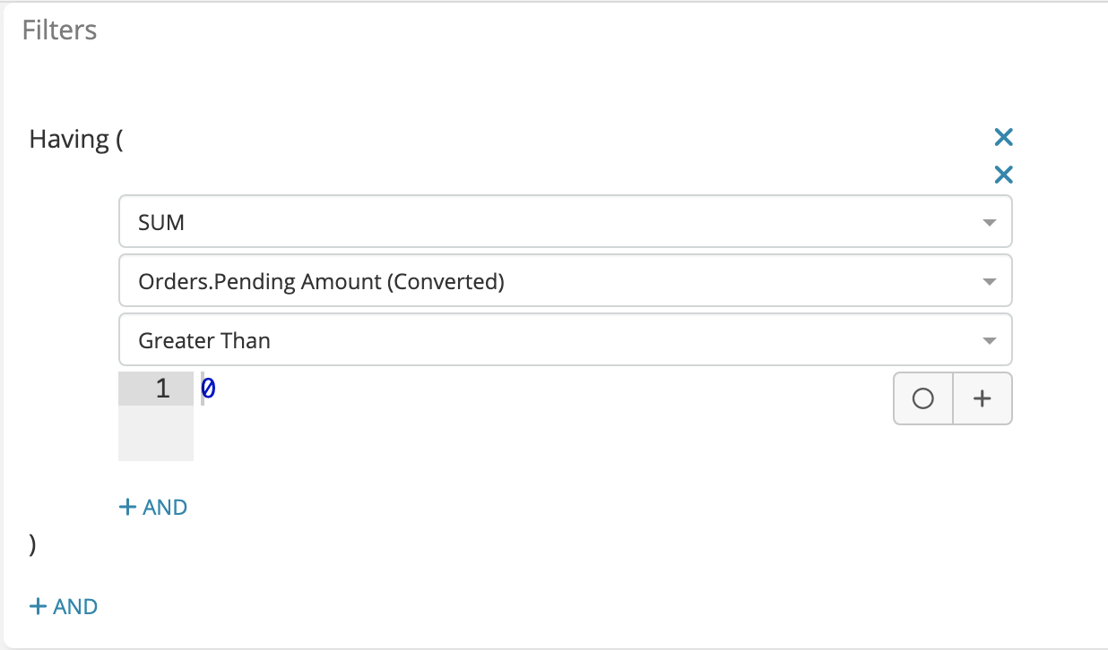Delete the SUM condition using the lower X
Viewport: 1108px width, 650px height.
point(1003,175)
